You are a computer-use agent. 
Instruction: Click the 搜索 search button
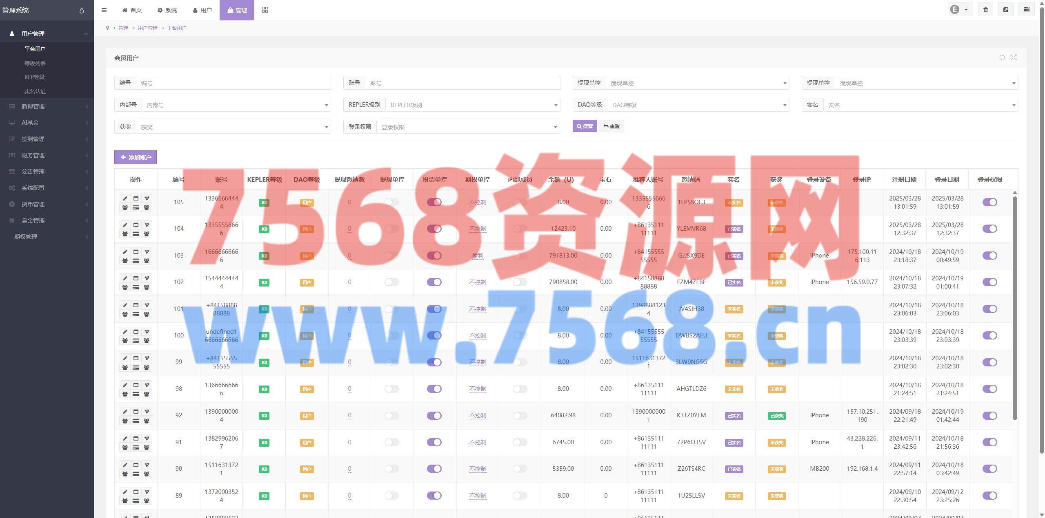tap(585, 126)
